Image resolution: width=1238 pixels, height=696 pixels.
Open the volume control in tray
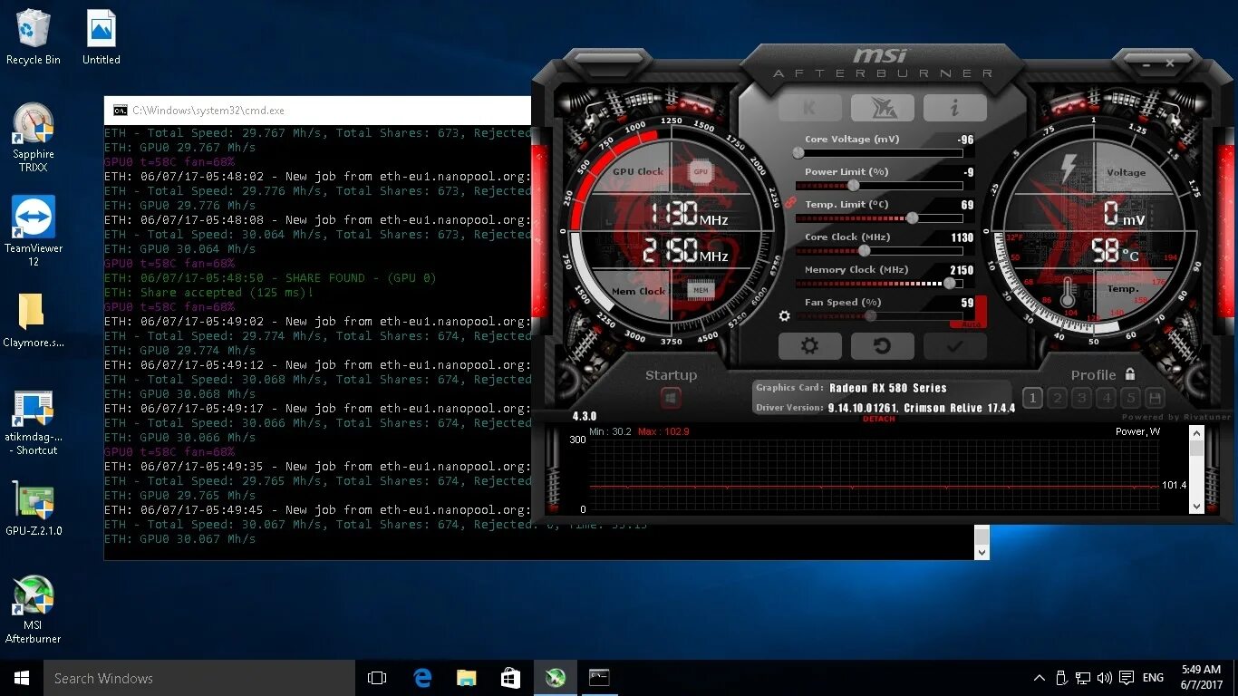[x=1105, y=678]
